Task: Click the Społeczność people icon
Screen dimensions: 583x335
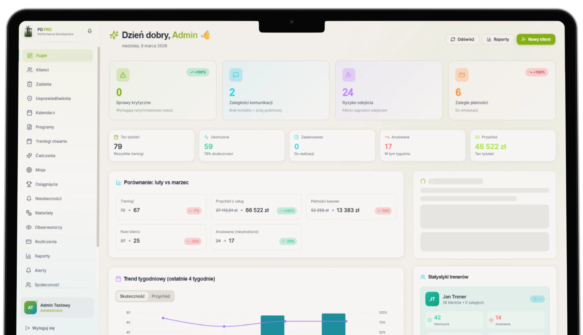Action: tap(28, 285)
